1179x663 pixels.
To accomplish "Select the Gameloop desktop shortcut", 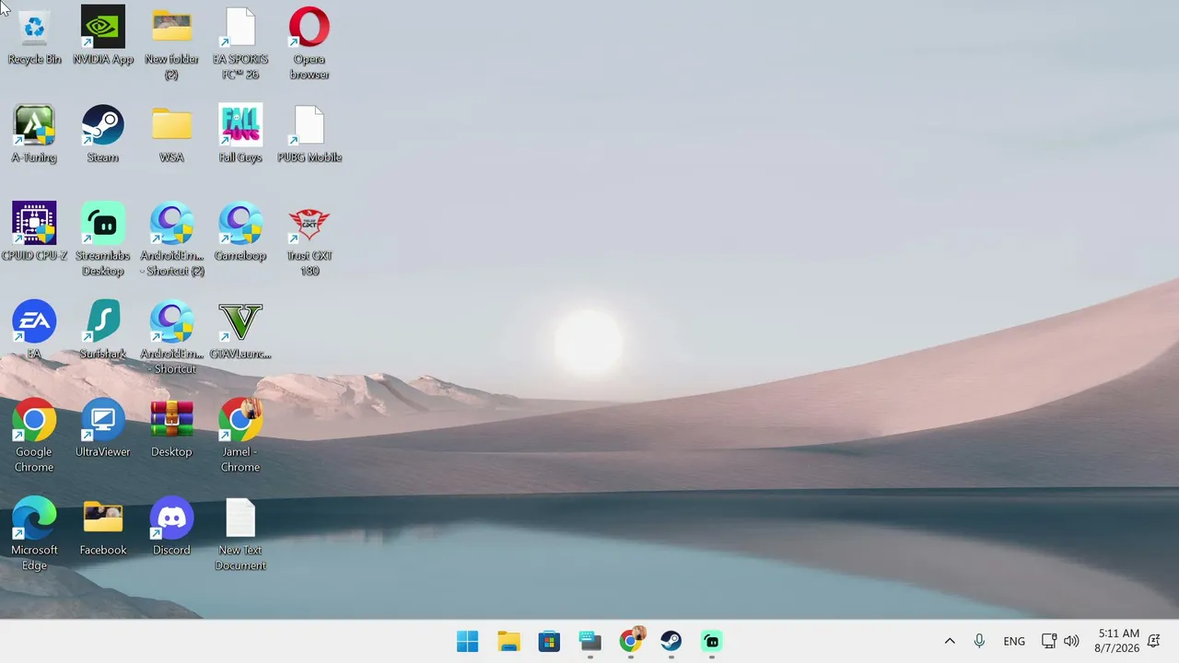I will tap(240, 233).
